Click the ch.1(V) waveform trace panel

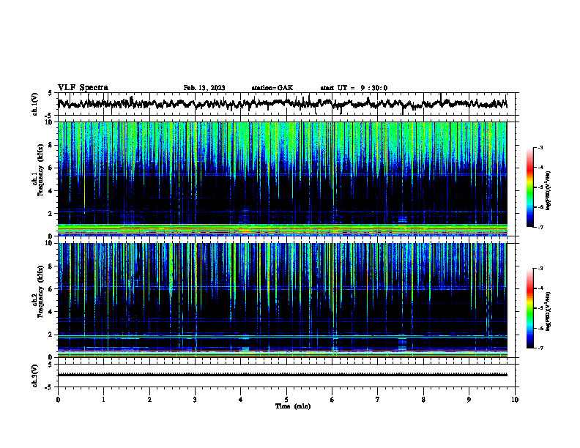click(x=286, y=104)
